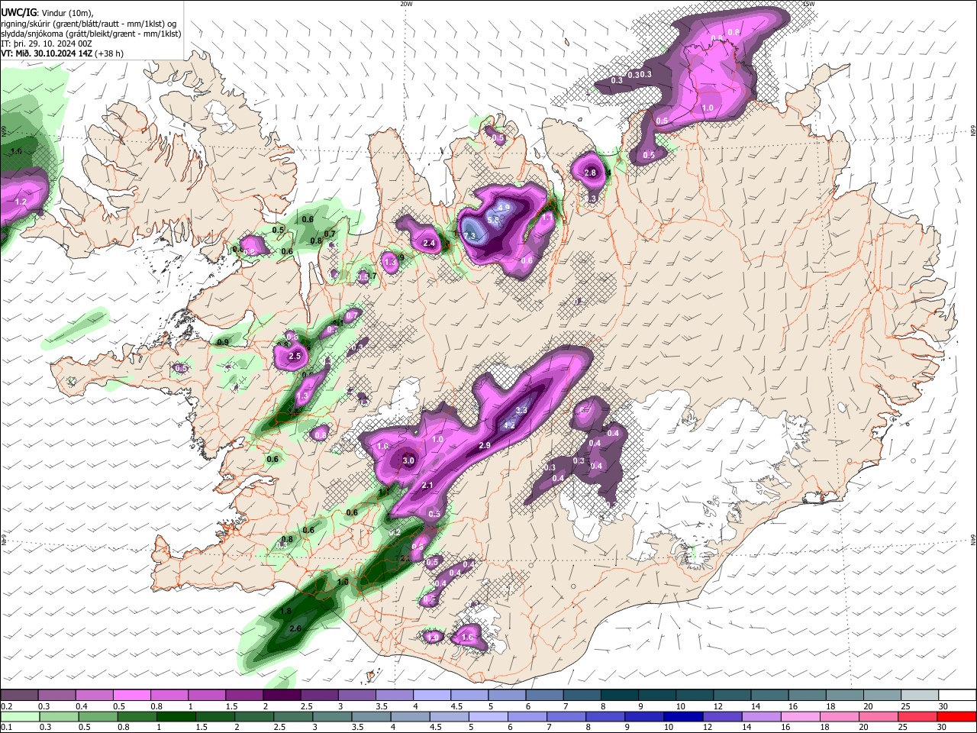Click the '20W' longitude label
This screenshot has height=733, width=977.
click(x=406, y=4)
